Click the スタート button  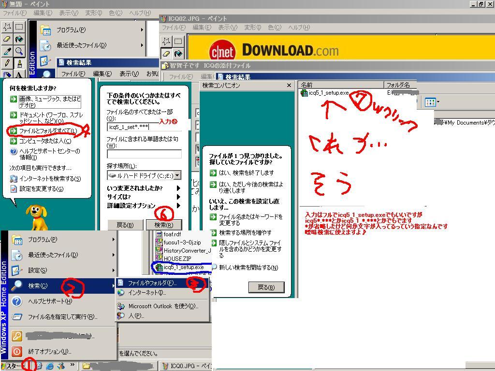13,366
